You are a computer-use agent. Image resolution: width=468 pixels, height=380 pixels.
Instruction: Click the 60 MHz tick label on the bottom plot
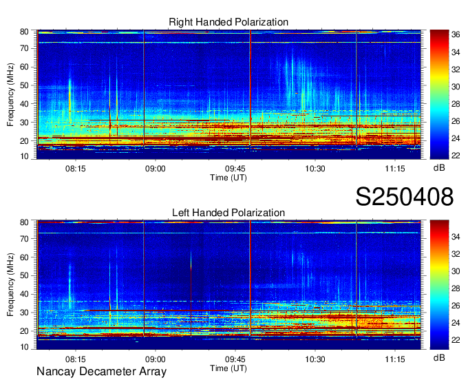[24, 257]
